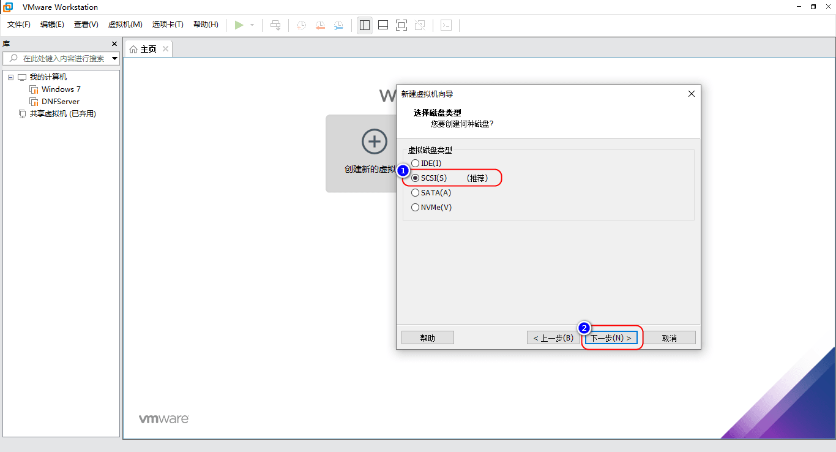Open the 虚拟机(M) menu

(125, 24)
